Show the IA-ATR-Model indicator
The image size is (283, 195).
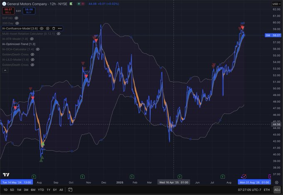pos(32,39)
